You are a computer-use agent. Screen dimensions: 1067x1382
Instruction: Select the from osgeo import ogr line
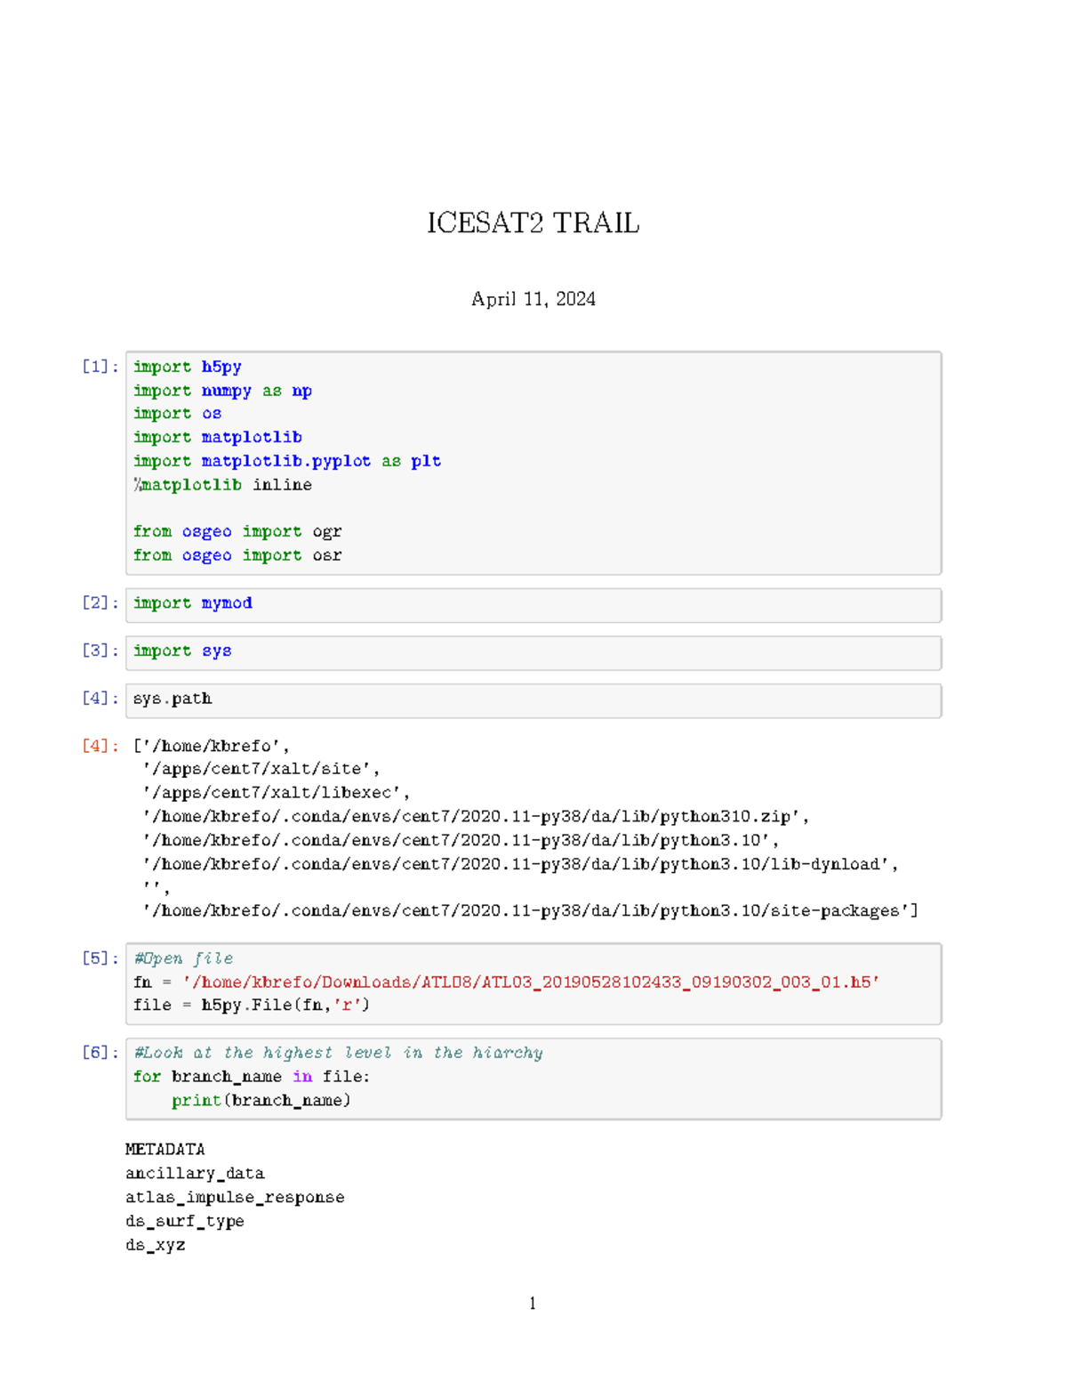click(x=237, y=531)
